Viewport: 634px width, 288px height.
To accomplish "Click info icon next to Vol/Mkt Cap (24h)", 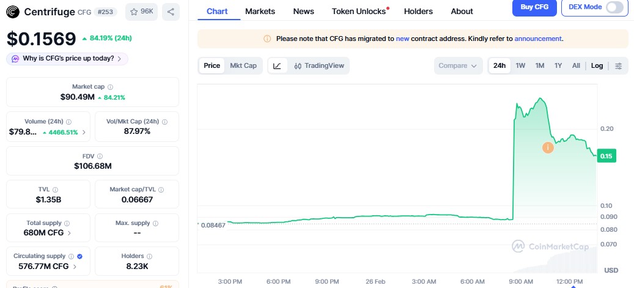I will click(x=164, y=122).
